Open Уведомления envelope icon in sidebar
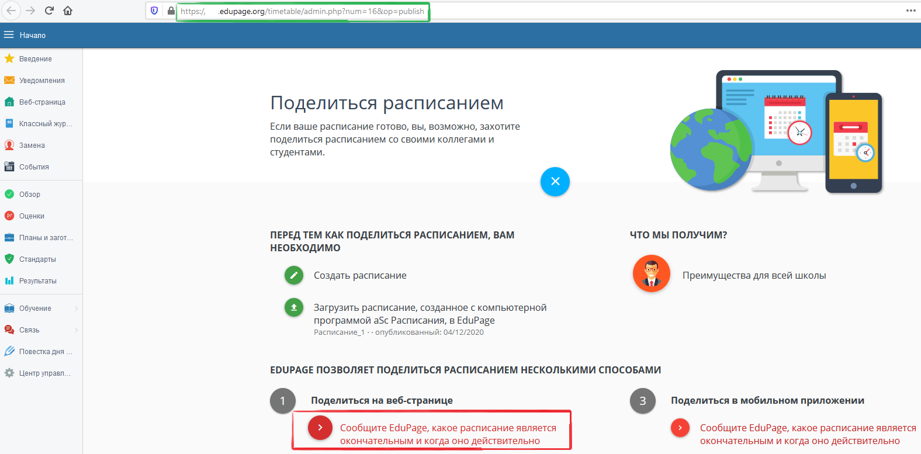 coord(9,80)
